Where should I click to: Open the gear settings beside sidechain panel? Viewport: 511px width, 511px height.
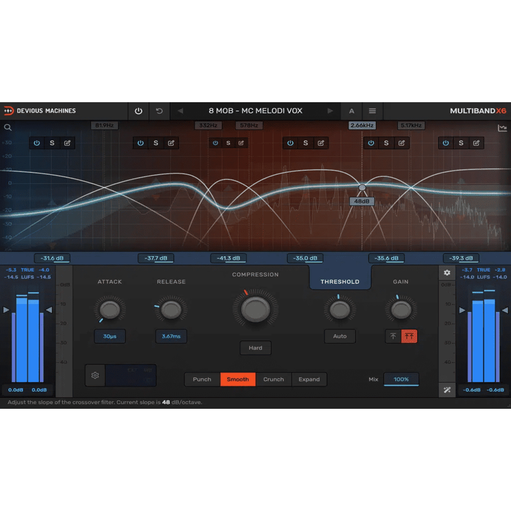point(95,376)
